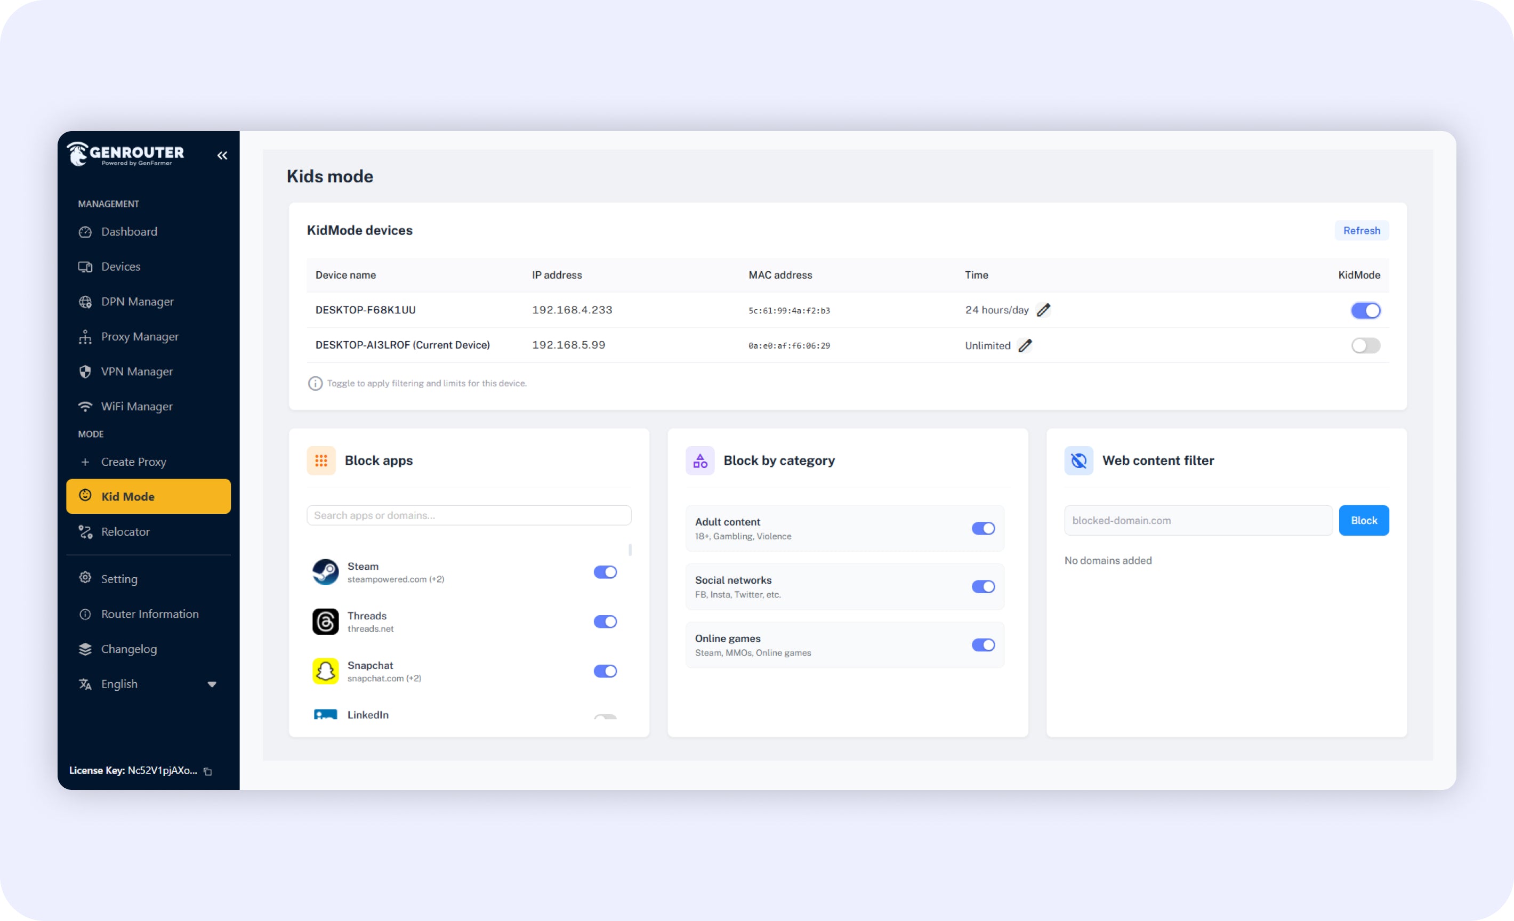Image resolution: width=1514 pixels, height=921 pixels.
Task: Disable KidMode for DESKTOP-F68K1UU
Action: [1365, 310]
